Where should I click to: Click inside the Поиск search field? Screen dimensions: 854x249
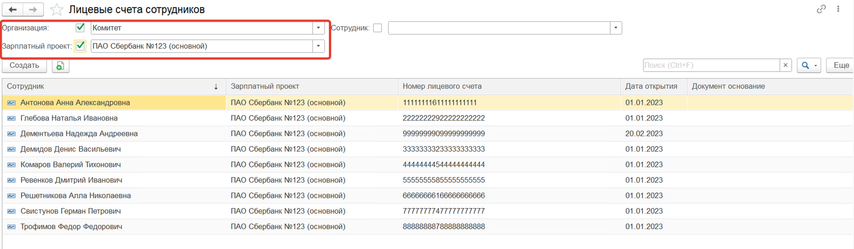(x=711, y=66)
